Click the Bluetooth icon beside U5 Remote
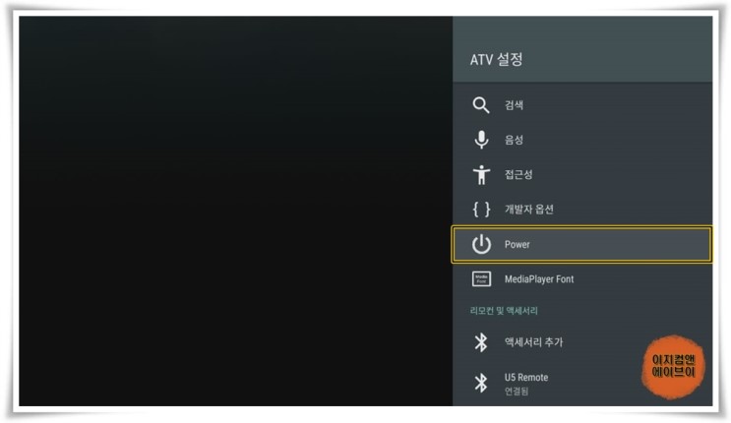 481,384
